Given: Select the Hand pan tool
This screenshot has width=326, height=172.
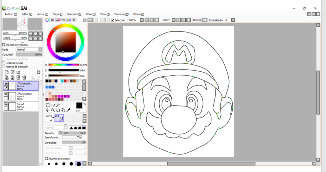Looking at the screenshot, I should [x=63, y=110].
